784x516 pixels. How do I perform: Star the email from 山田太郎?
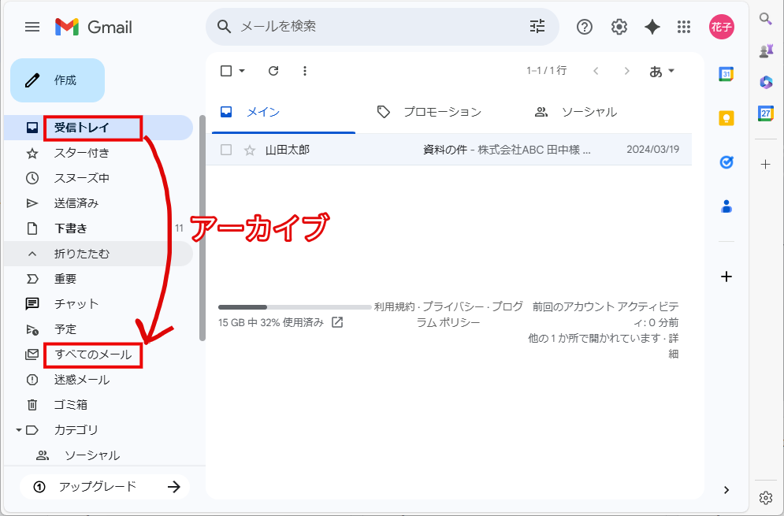click(x=251, y=149)
